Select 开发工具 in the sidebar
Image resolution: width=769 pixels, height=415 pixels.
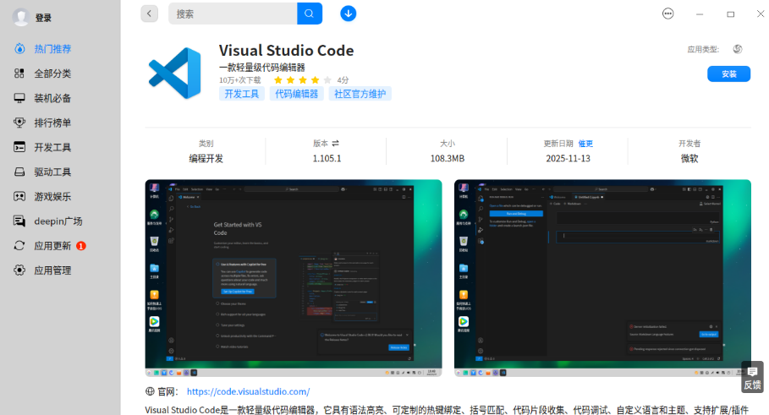coord(52,147)
